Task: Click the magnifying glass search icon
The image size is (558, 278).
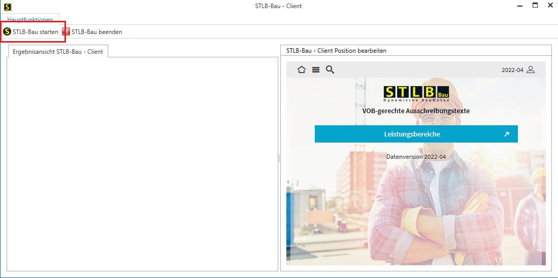Action: pyautogui.click(x=330, y=69)
